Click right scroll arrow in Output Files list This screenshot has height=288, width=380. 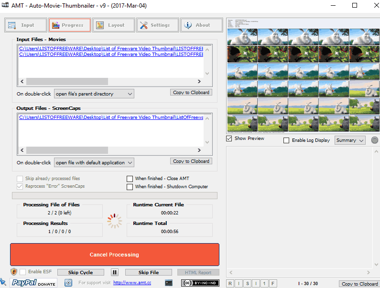(199, 150)
